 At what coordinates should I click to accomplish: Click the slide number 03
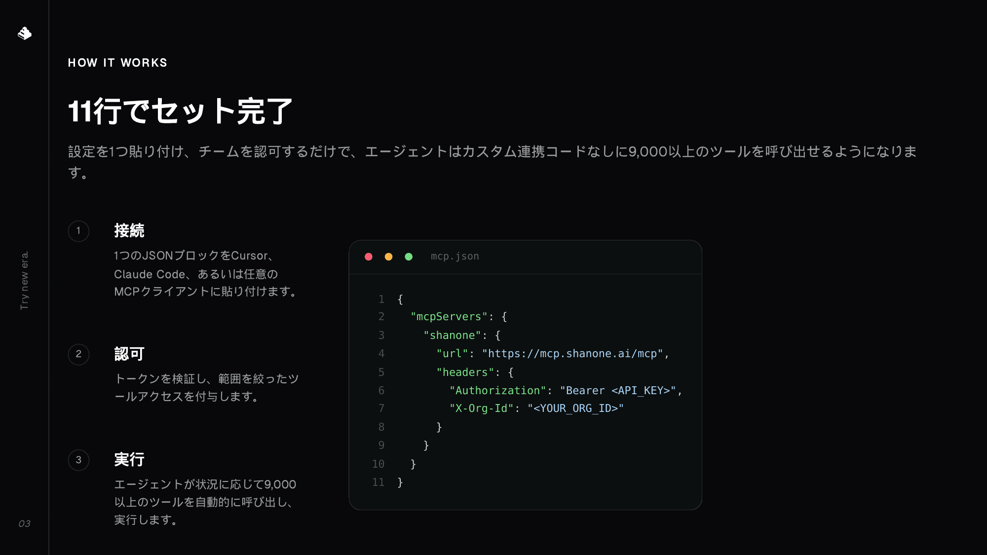[25, 523]
